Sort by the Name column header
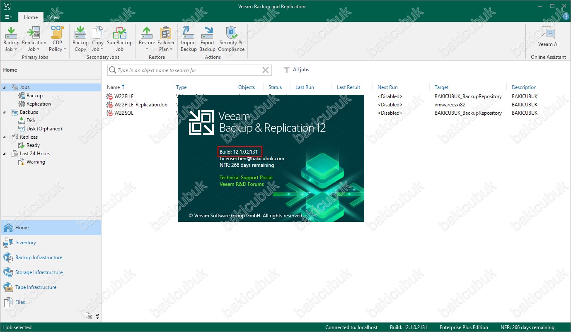Screen dimensions: 571x332 (x=113, y=87)
